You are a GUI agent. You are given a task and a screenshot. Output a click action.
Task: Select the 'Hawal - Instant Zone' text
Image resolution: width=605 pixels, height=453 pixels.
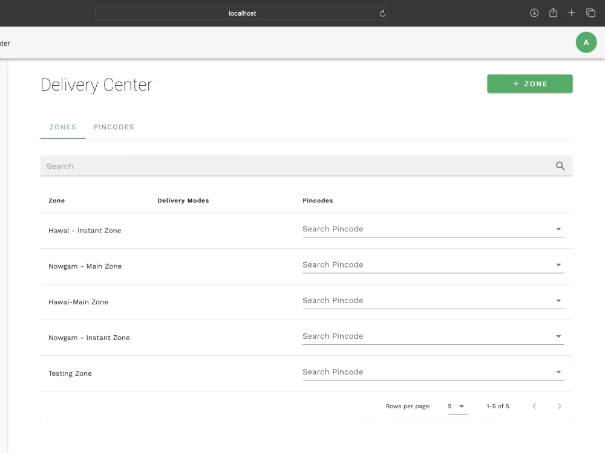(85, 230)
